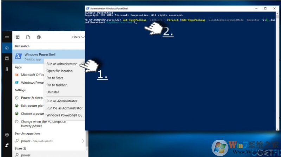Select Open file location

coord(59,71)
